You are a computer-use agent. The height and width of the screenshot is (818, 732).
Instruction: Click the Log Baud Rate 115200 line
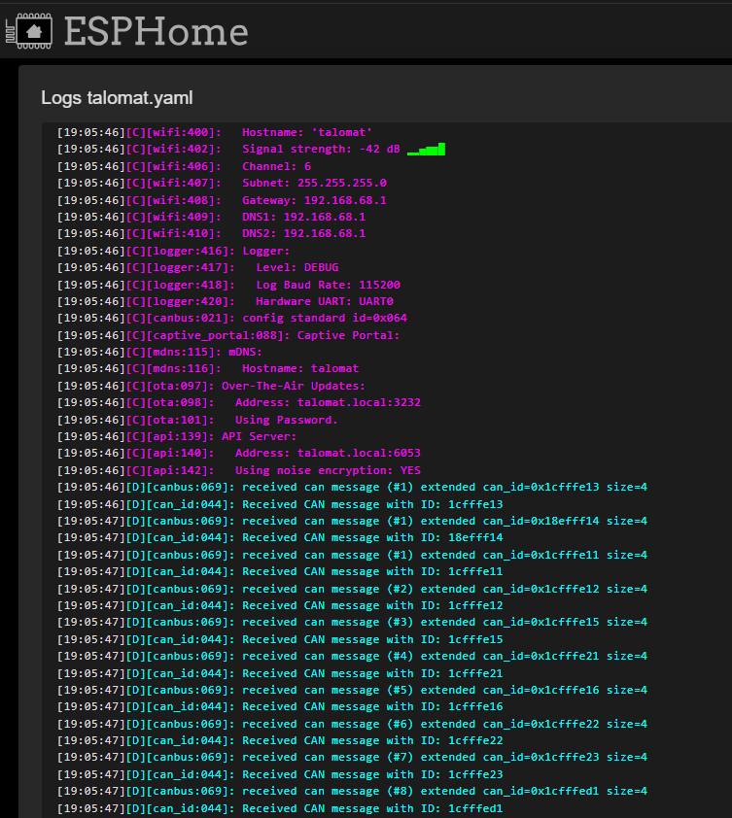point(228,285)
